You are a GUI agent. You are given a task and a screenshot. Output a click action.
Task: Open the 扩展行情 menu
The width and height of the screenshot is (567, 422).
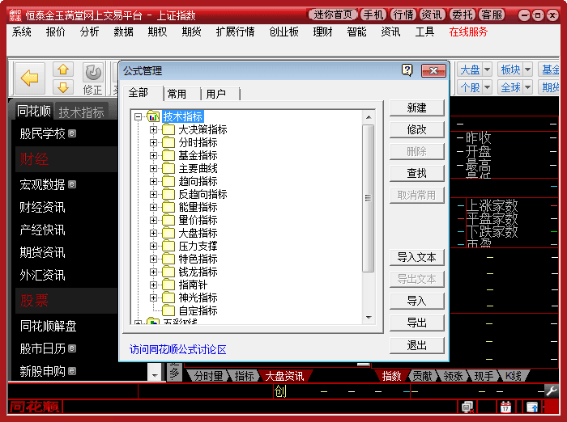pos(235,32)
